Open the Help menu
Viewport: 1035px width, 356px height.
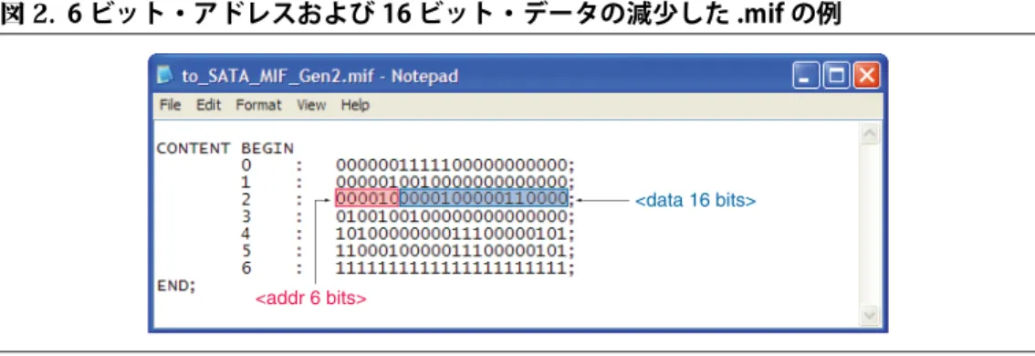[x=355, y=105]
